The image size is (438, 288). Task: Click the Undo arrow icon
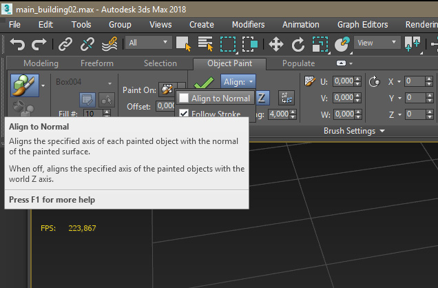click(17, 44)
